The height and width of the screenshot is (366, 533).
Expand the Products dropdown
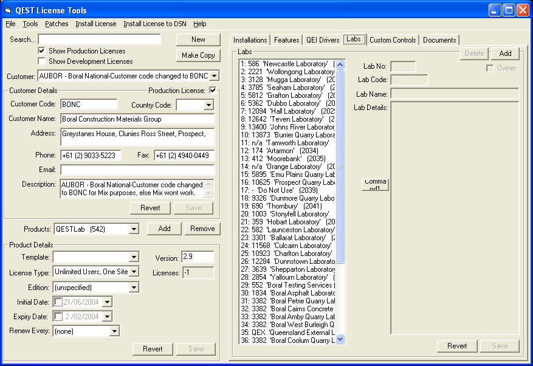click(134, 229)
